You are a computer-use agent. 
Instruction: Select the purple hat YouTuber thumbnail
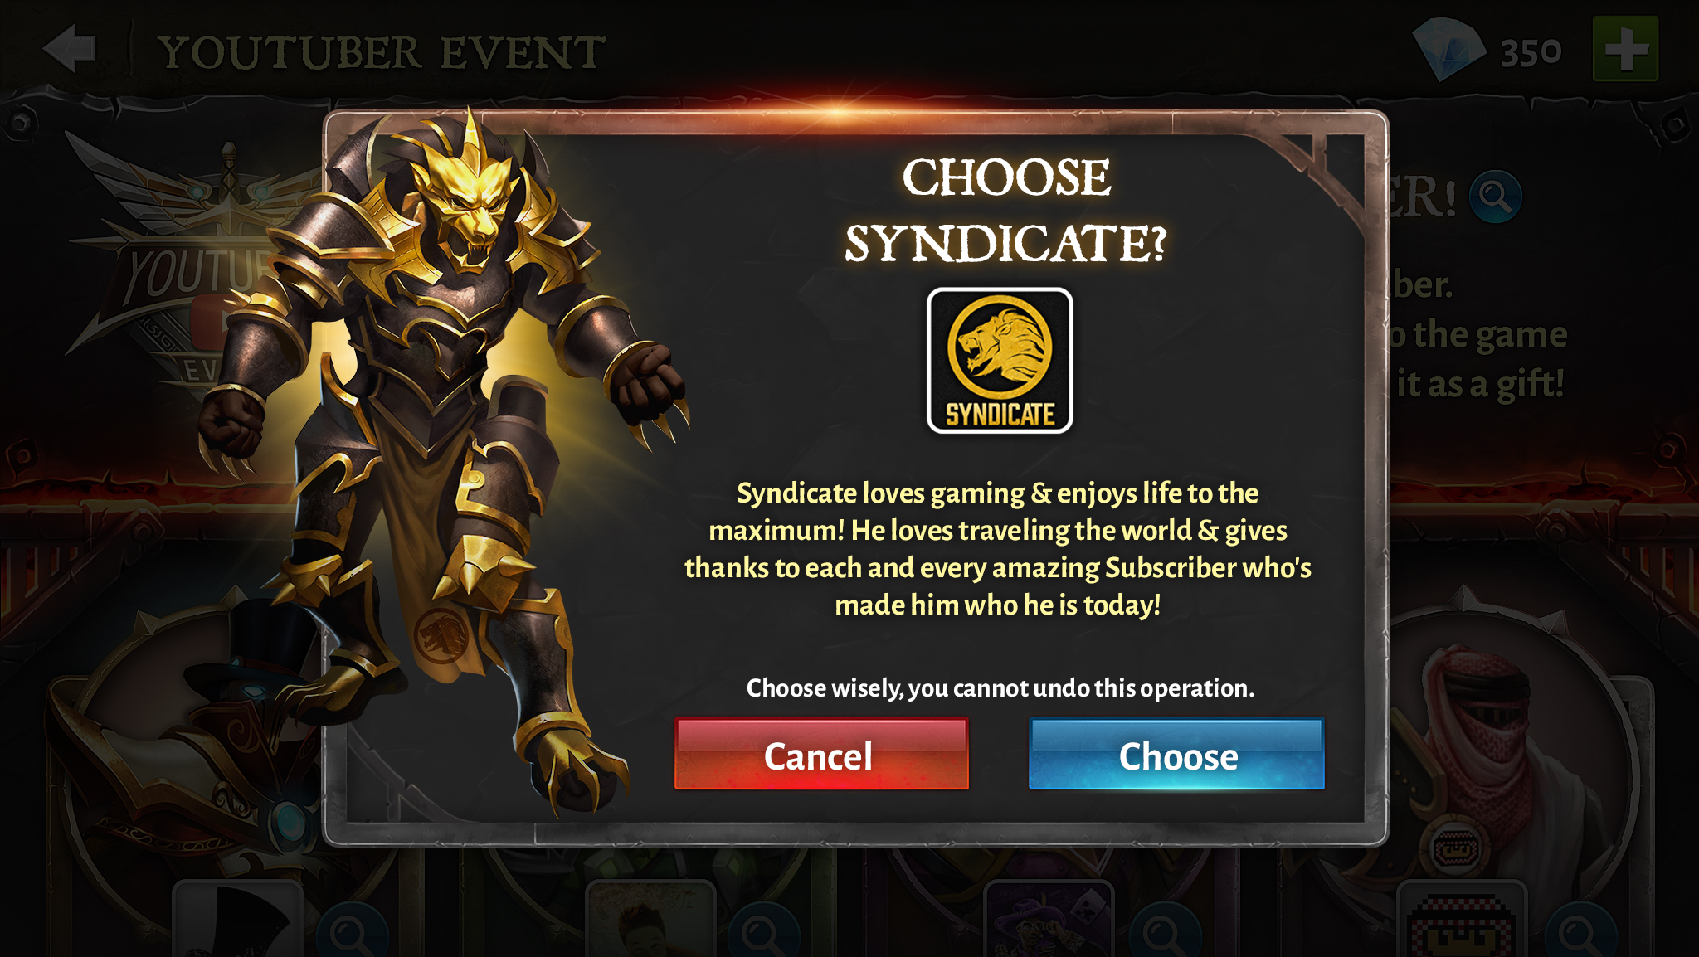[x=1049, y=919]
